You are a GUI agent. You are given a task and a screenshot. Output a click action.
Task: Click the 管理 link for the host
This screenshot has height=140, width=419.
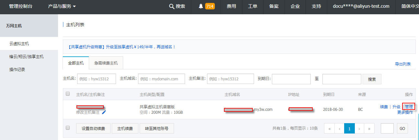coord(409,107)
